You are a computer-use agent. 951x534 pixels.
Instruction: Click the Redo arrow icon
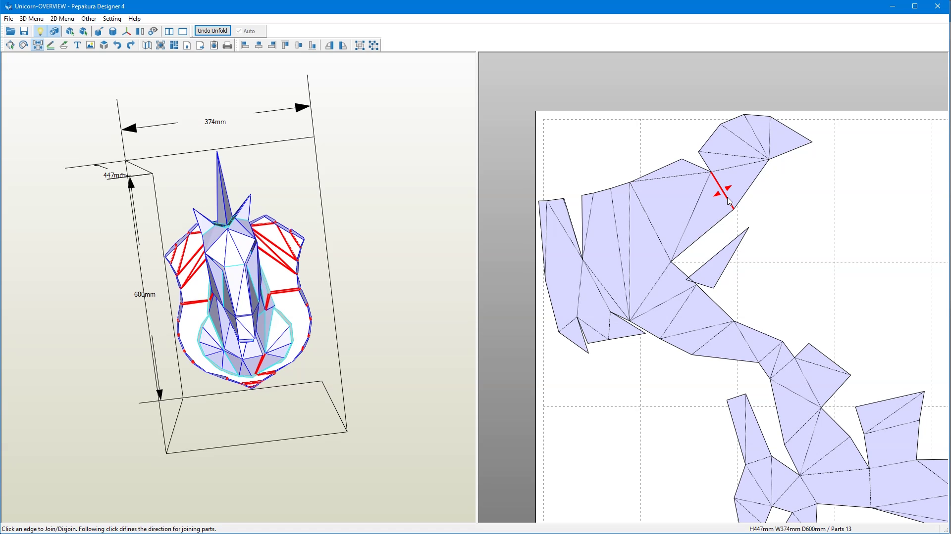[x=130, y=45]
